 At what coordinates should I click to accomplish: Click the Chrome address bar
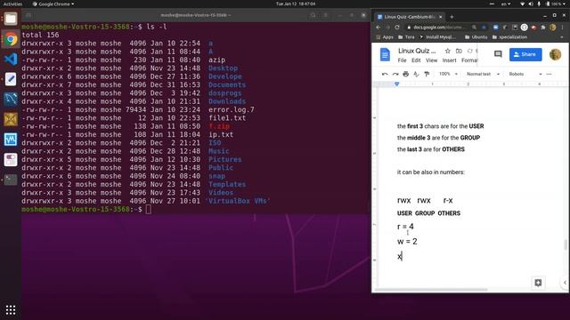point(438,28)
